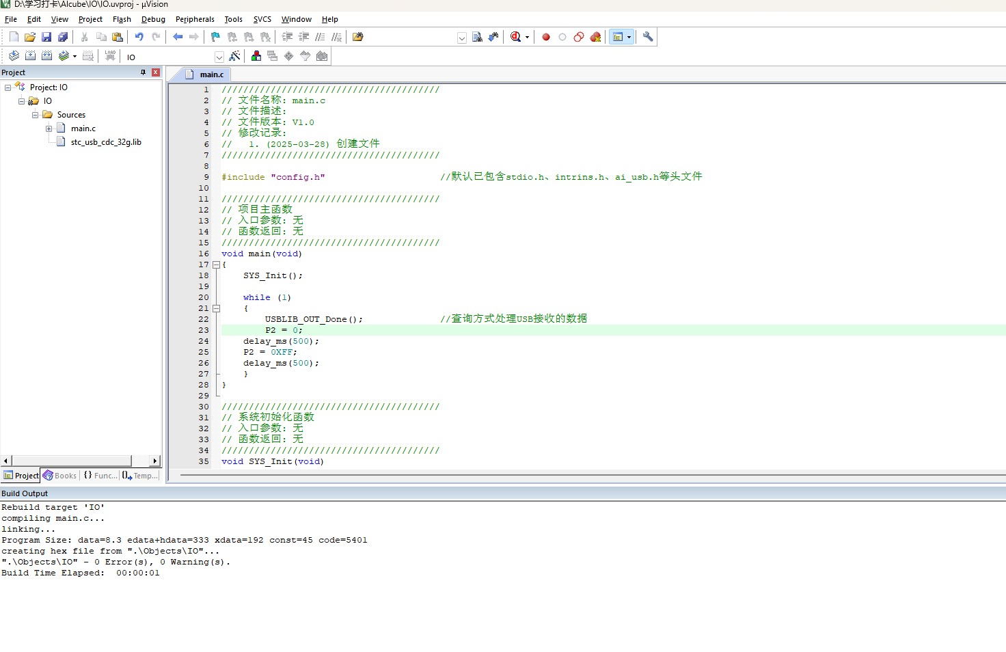Viewport: 1006px width, 652px height.
Task: Open the Configuration wrench icon
Action: (648, 37)
